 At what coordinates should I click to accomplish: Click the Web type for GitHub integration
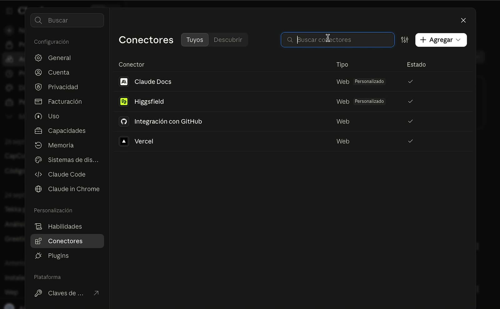tap(343, 121)
